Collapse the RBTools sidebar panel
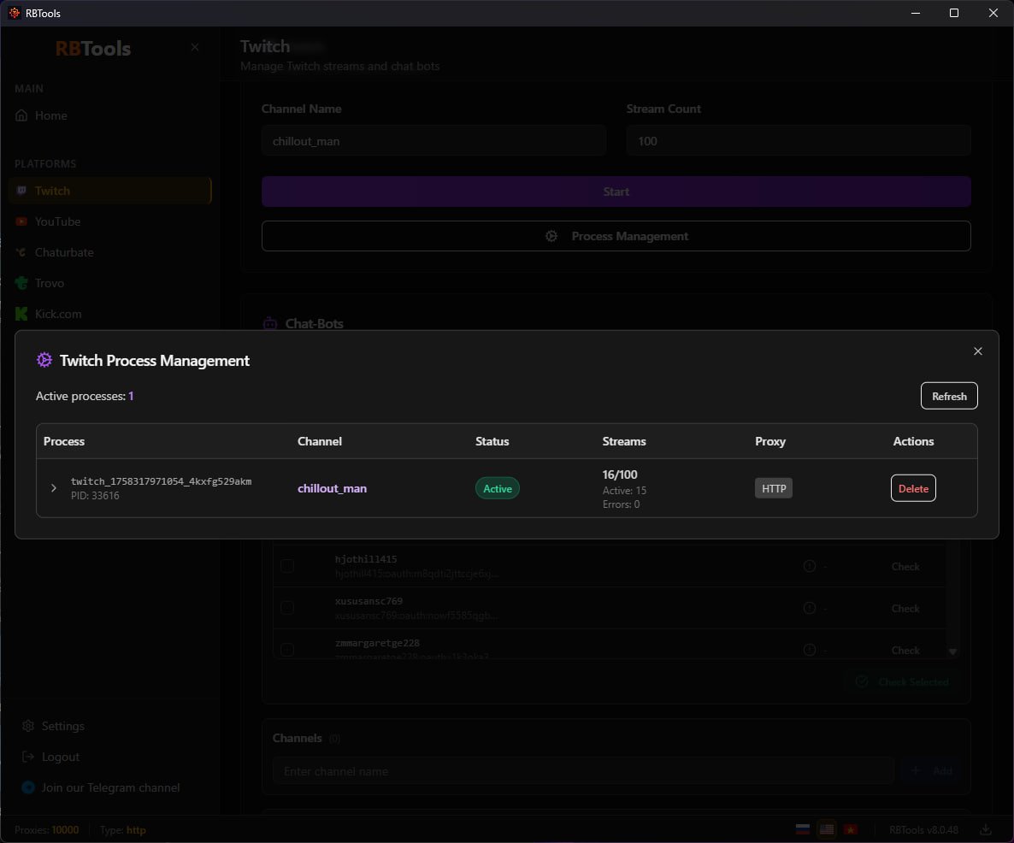This screenshot has height=843, width=1014. click(x=195, y=48)
